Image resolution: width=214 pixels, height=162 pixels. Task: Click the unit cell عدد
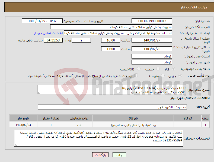point(79,125)
